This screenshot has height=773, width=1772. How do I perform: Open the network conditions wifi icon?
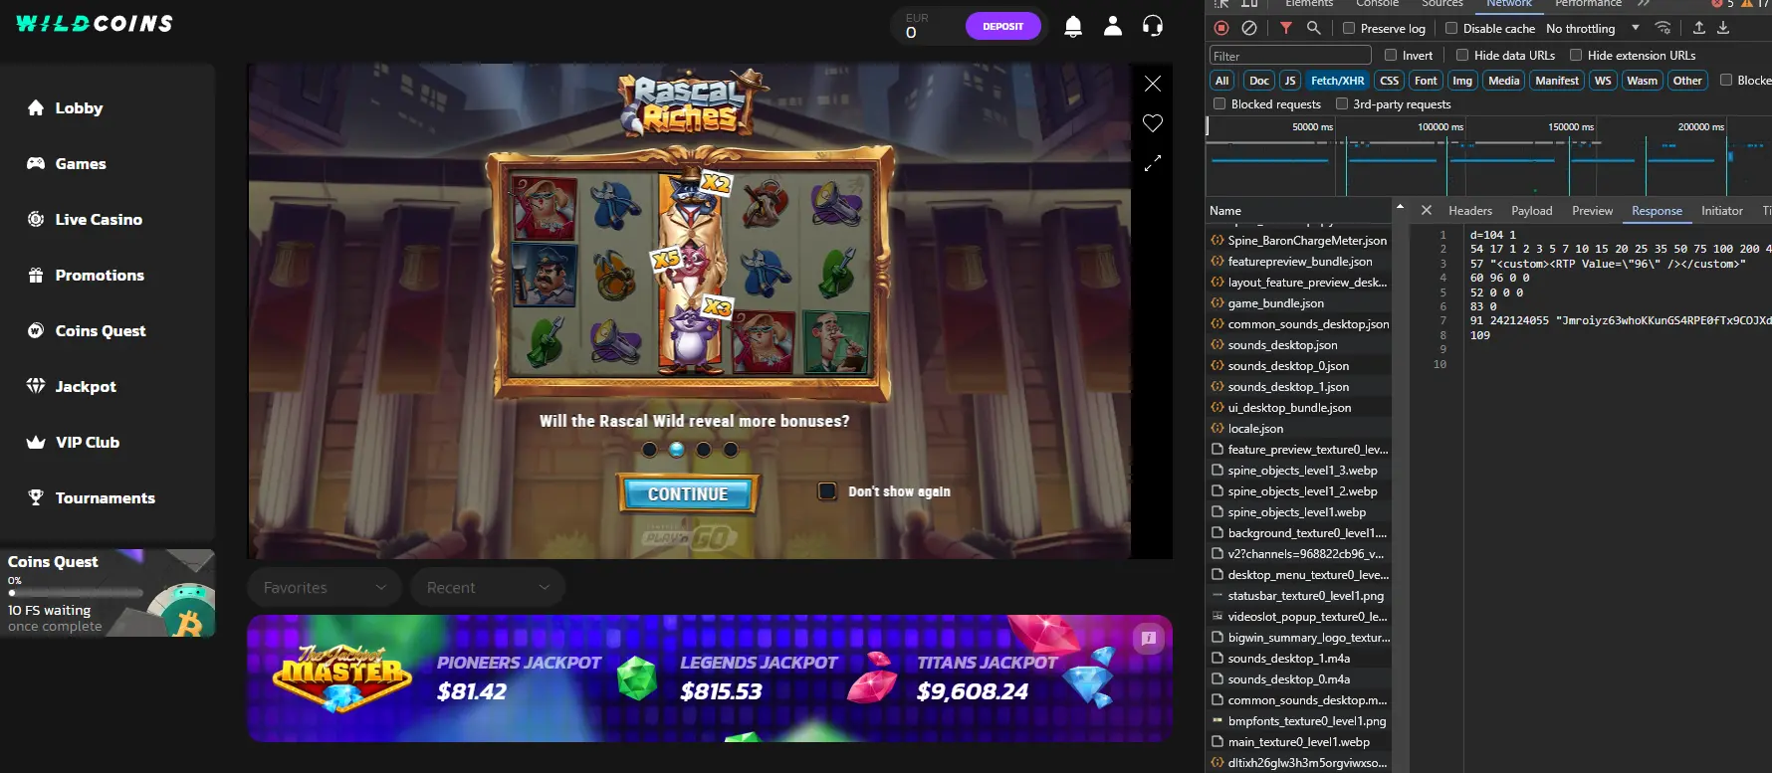point(1662,28)
